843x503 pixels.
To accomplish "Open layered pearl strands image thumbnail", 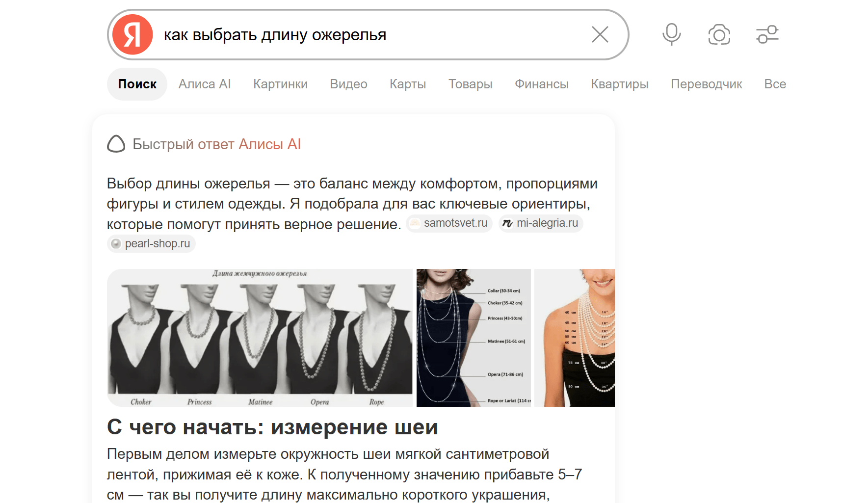I will (575, 338).
